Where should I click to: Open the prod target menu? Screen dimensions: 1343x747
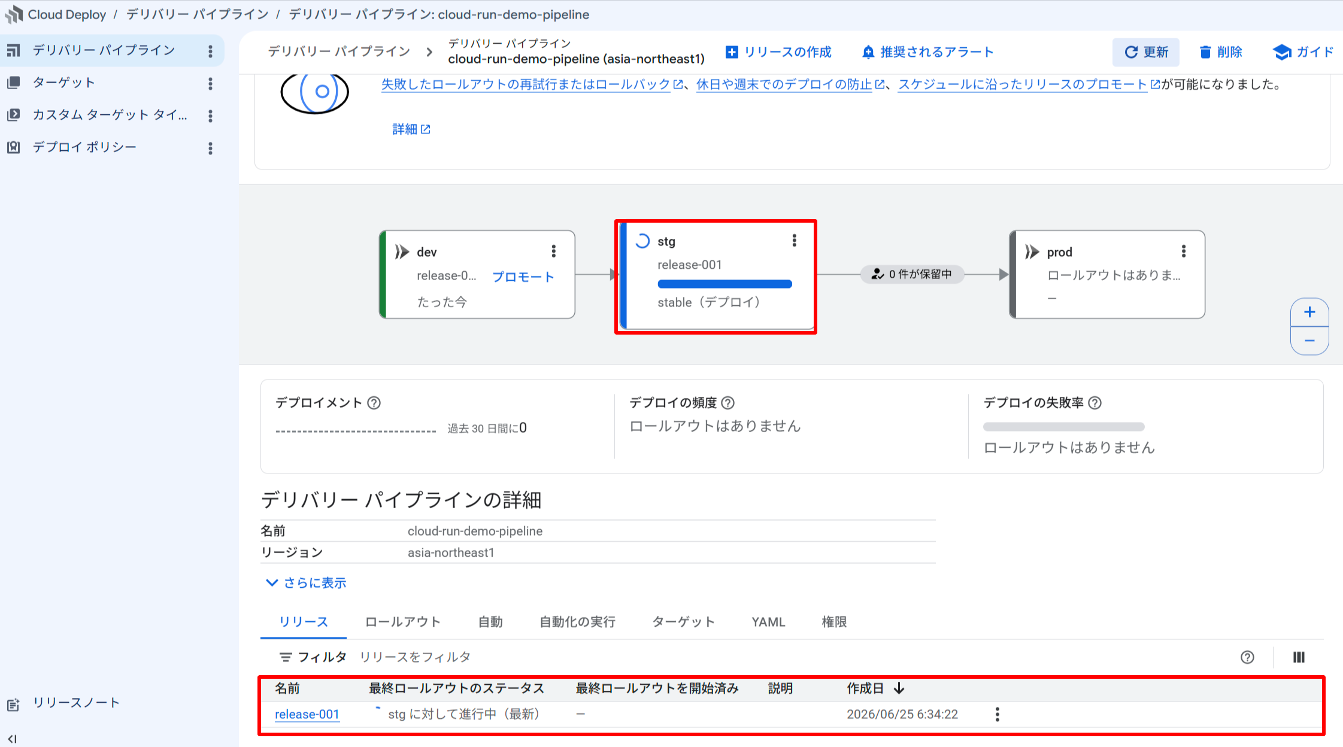1184,251
